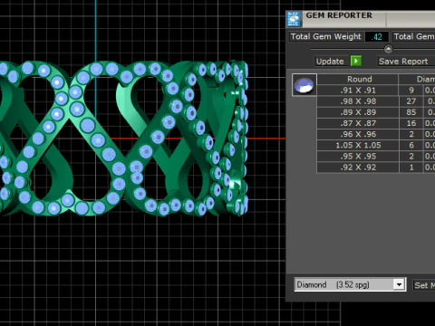Screen dimensions: 435x326
Task: Open the Diamond material dropdown arrow
Action: (x=399, y=284)
